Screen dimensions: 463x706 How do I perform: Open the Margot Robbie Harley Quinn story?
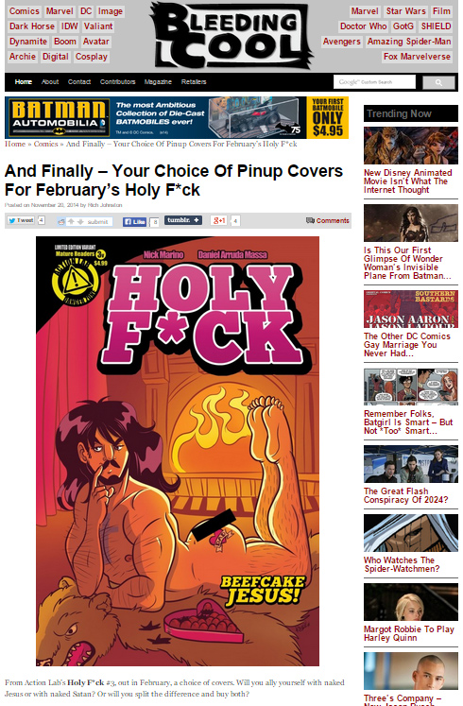[x=408, y=633]
